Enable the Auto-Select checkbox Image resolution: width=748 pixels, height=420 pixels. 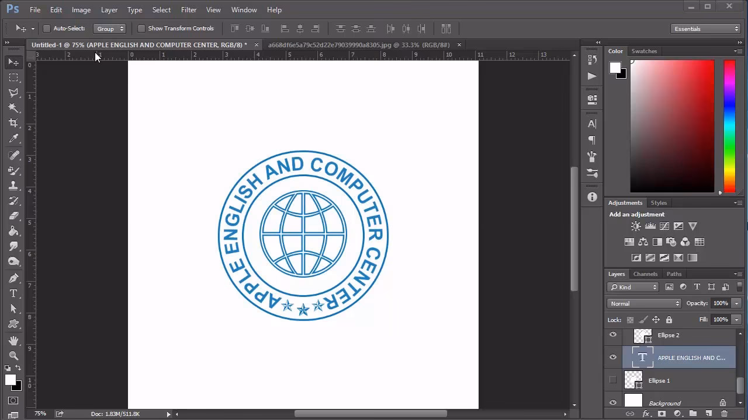coord(47,28)
